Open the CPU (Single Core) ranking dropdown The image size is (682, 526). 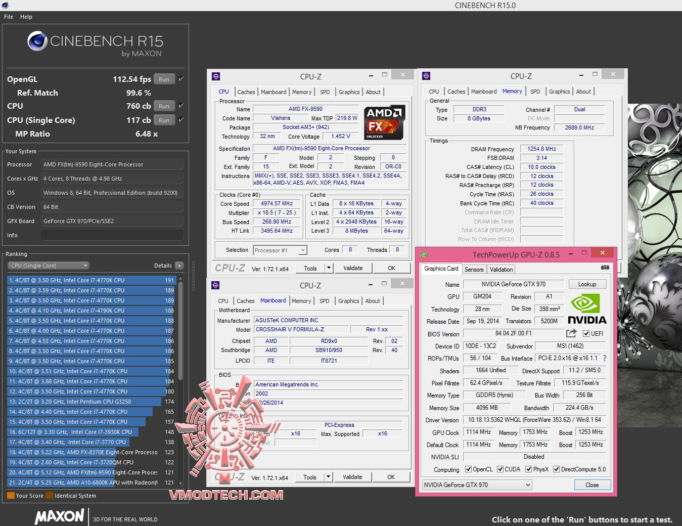click(49, 266)
